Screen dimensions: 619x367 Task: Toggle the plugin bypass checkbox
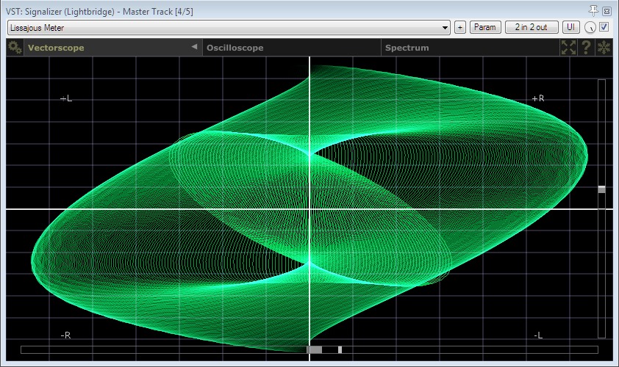click(604, 27)
